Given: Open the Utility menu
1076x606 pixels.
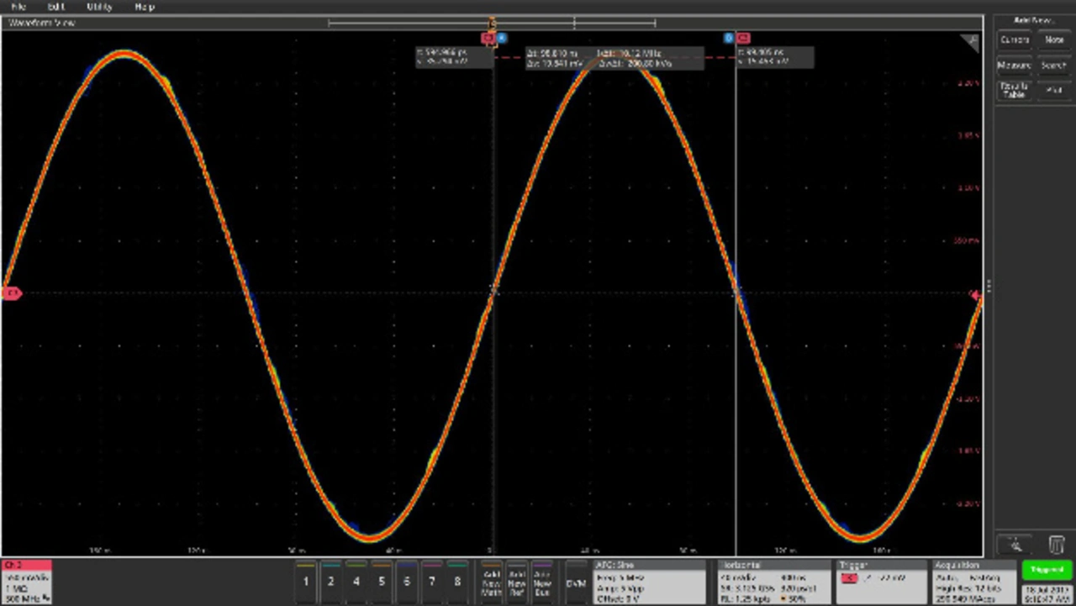Looking at the screenshot, I should tap(99, 6).
